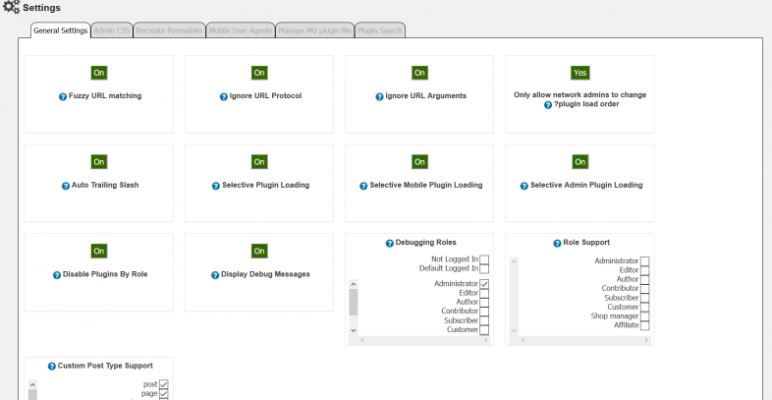Click Debugging Roles scroll up arrow
Viewport: 772px width, 400px height.
pyautogui.click(x=353, y=284)
